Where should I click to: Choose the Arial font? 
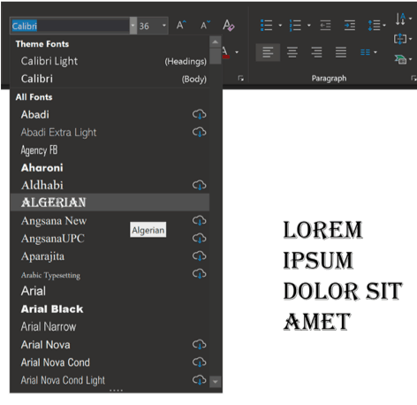110,291
